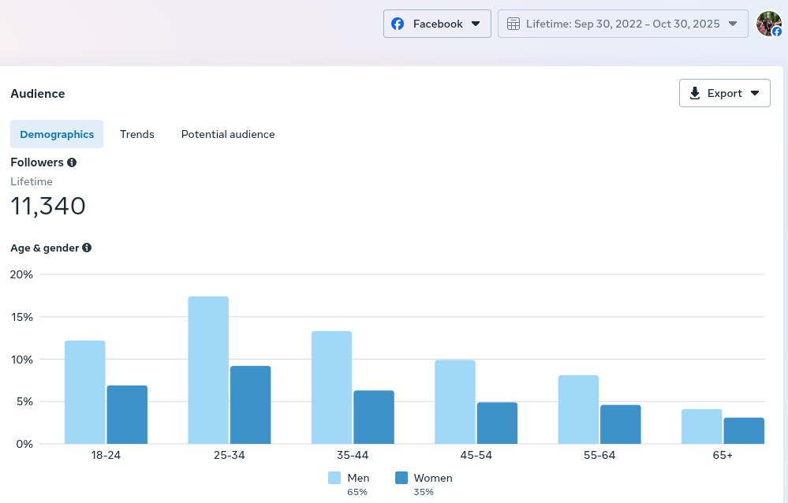Click the 11,340 followers count

48,206
